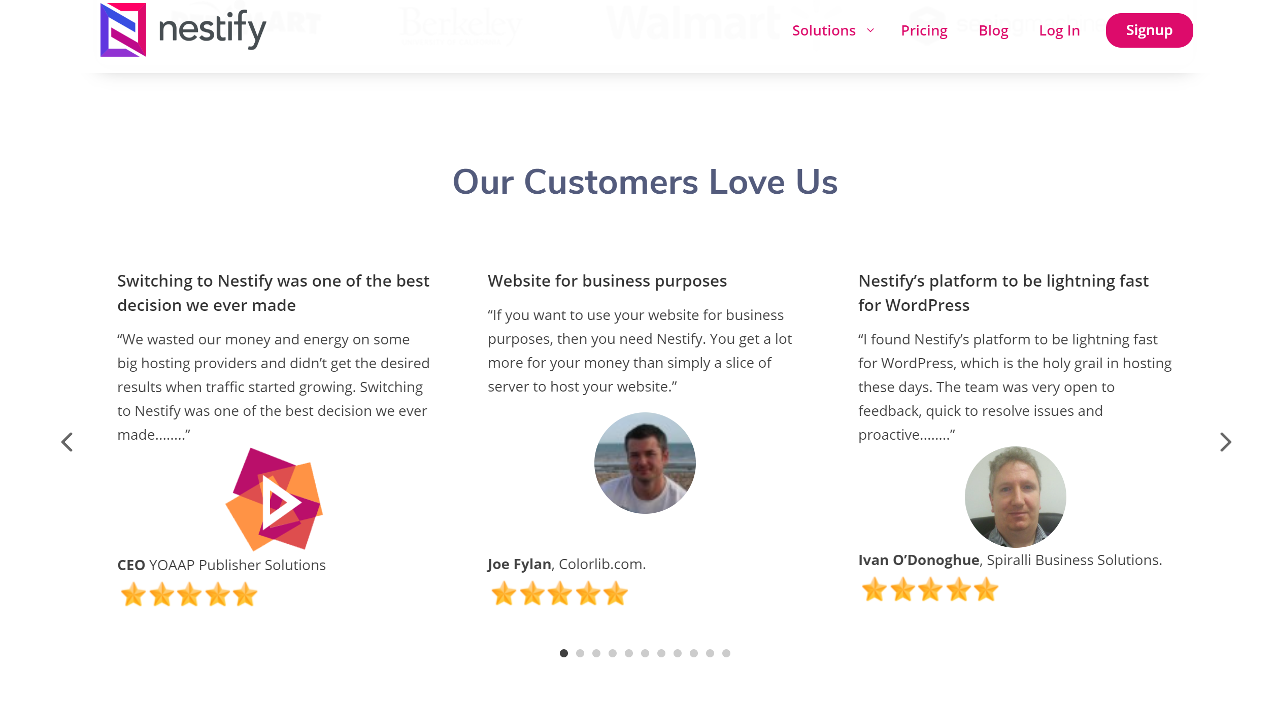Click the Nestify logo icon
This screenshot has height=704, width=1276.
(123, 30)
